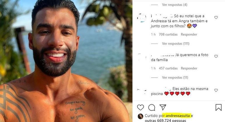Expand 'Ver respostas (4)'

175,5
